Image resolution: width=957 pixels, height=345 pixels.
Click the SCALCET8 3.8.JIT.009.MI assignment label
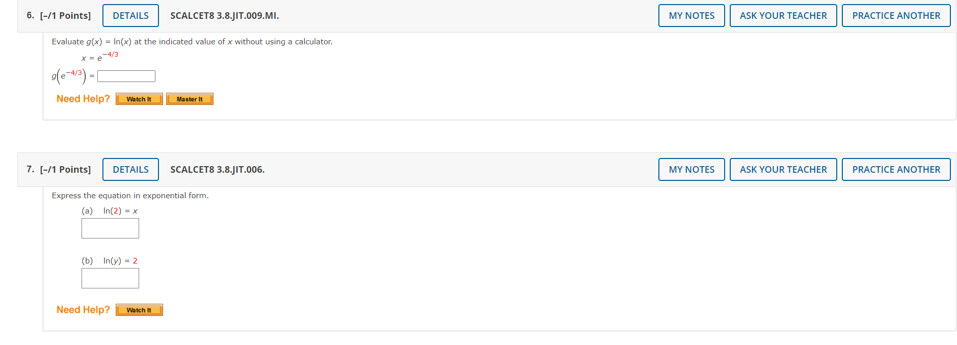pyautogui.click(x=224, y=16)
